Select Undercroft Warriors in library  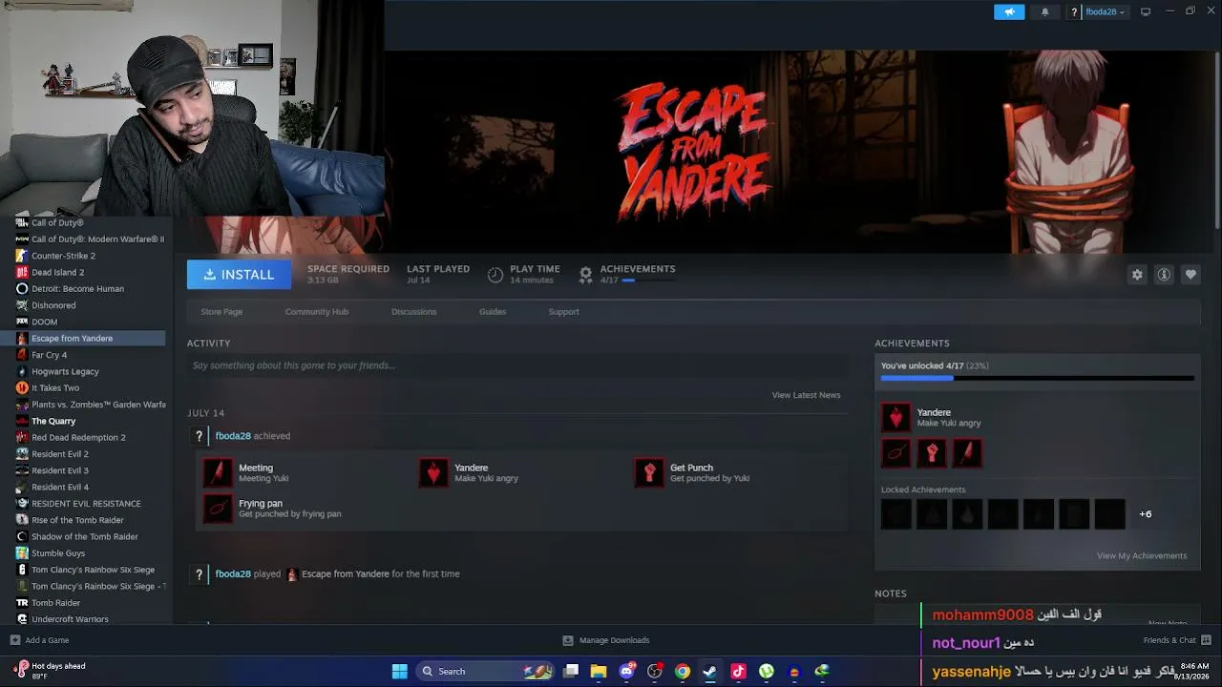click(70, 619)
